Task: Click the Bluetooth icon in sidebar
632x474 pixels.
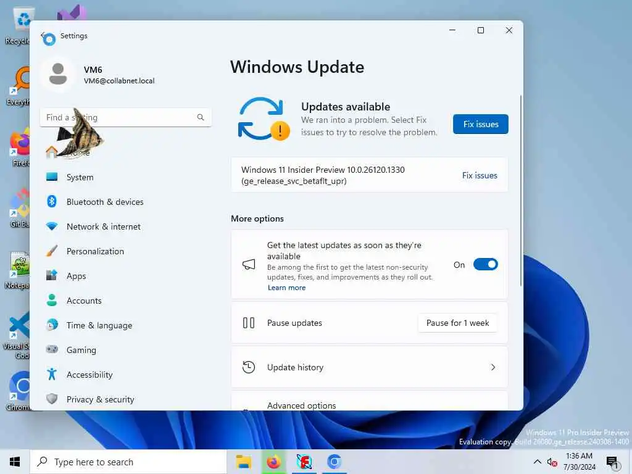Action: 52,201
